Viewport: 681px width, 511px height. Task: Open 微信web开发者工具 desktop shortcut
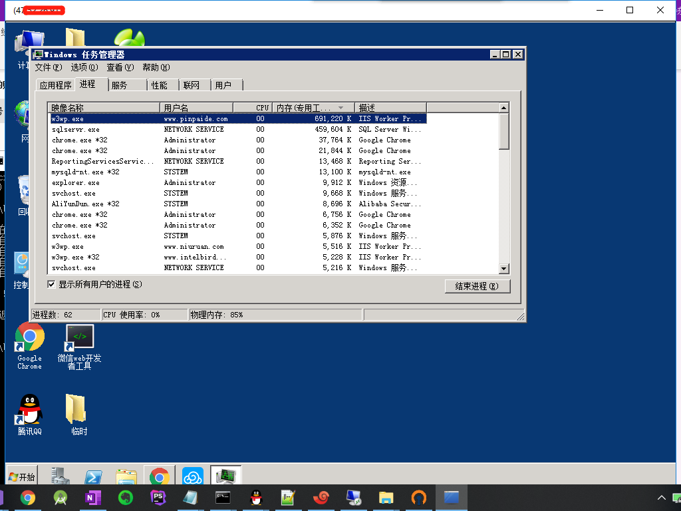pos(80,338)
